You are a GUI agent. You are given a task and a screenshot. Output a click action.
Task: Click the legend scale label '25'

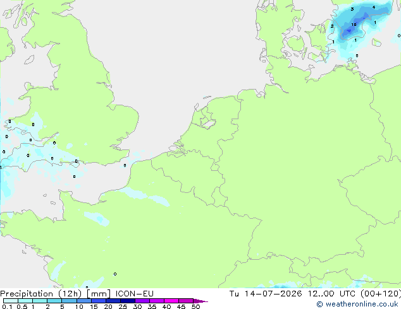123,306
